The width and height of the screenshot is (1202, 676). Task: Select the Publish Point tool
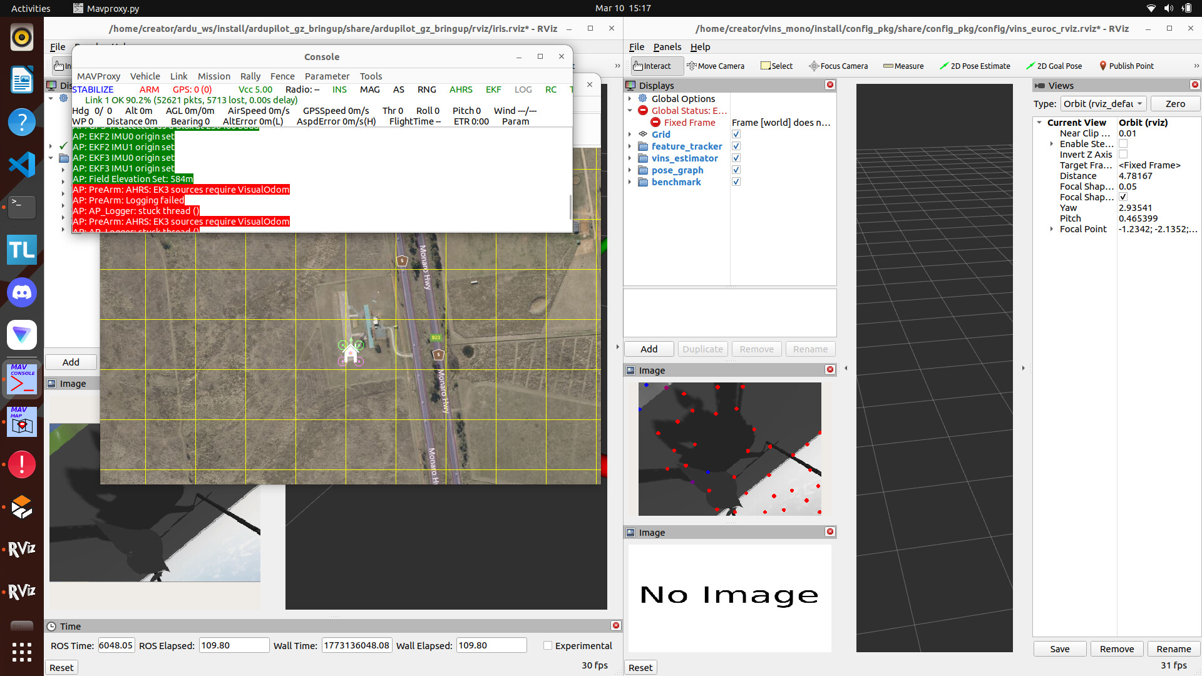tap(1126, 66)
